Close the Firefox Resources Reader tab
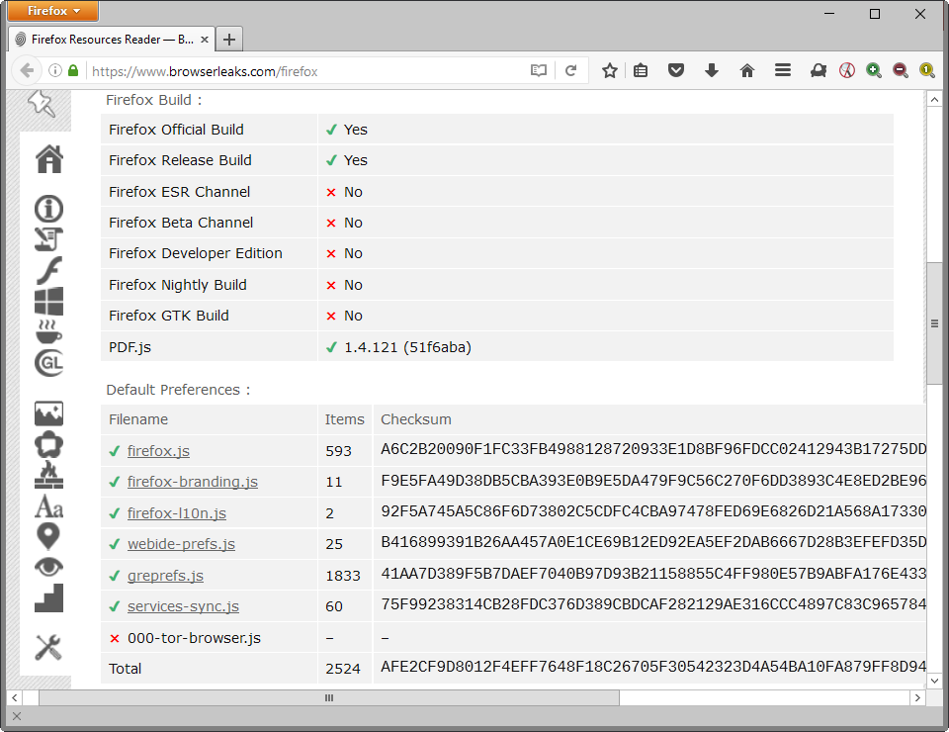Image resolution: width=949 pixels, height=732 pixels. (205, 40)
